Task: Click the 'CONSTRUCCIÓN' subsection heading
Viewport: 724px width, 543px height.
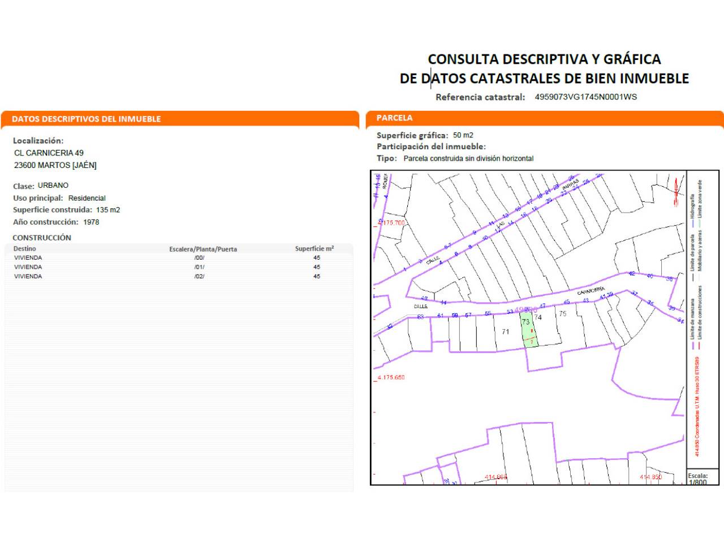Action: tap(42, 238)
